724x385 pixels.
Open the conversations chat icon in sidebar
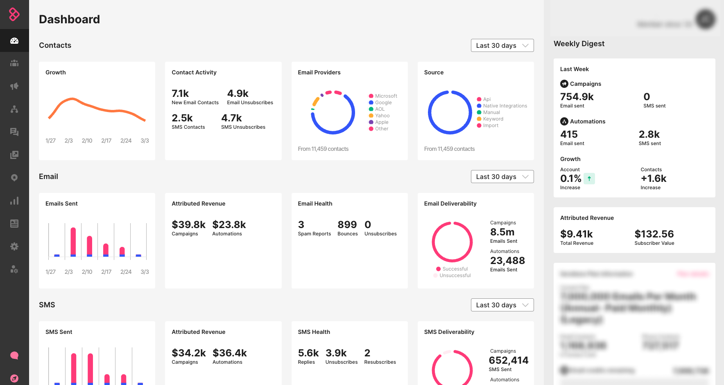tap(14, 132)
